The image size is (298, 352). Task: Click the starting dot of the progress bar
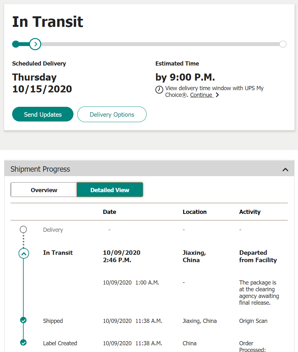[x=16, y=44]
